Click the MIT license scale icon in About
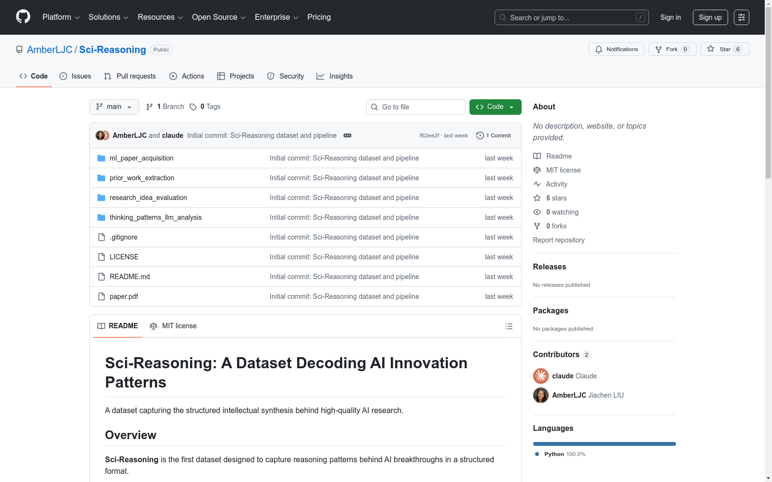The height and width of the screenshot is (482, 772). (537, 170)
